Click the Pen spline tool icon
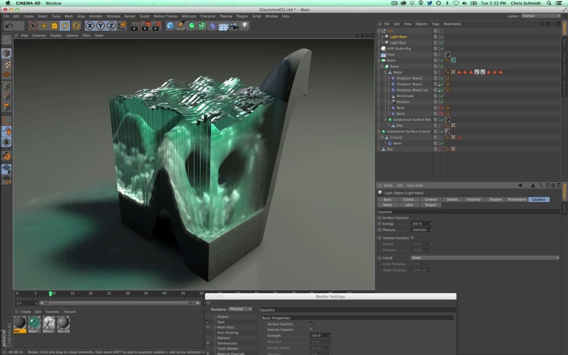This screenshot has height=355, width=568. pyautogui.click(x=181, y=26)
